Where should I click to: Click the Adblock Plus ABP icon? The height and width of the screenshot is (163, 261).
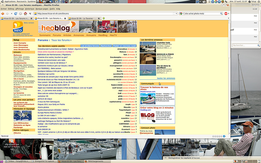(x=226, y=14)
